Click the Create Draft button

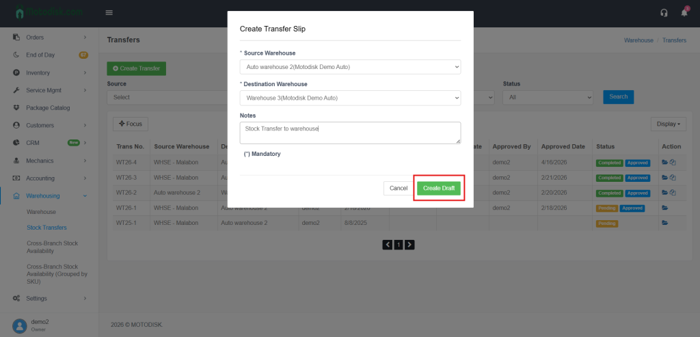pyautogui.click(x=439, y=188)
